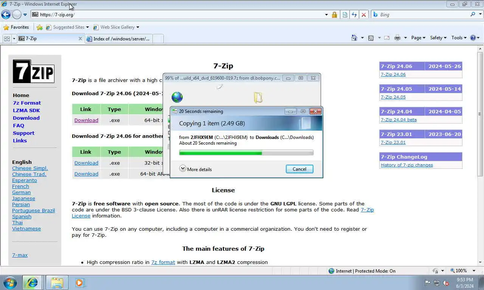
Task: Click the Read Mail envelope icon
Action: point(387,38)
